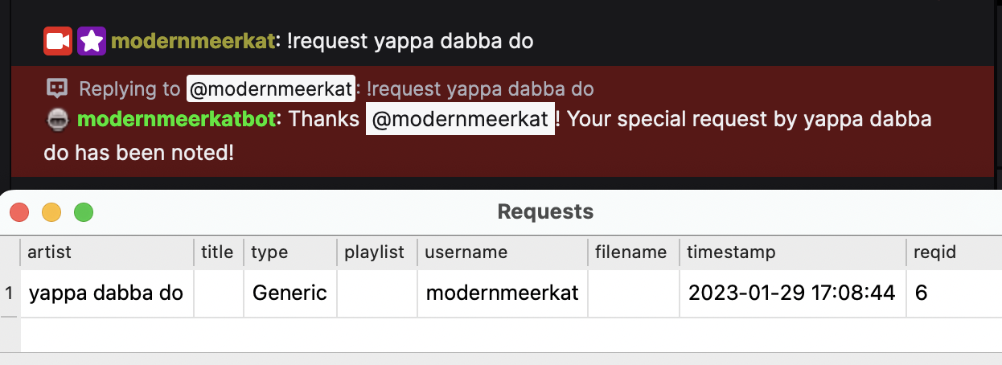Viewport: 1002px width, 365px height.
Task: Sort by the reqid column header
Action: 953,252
